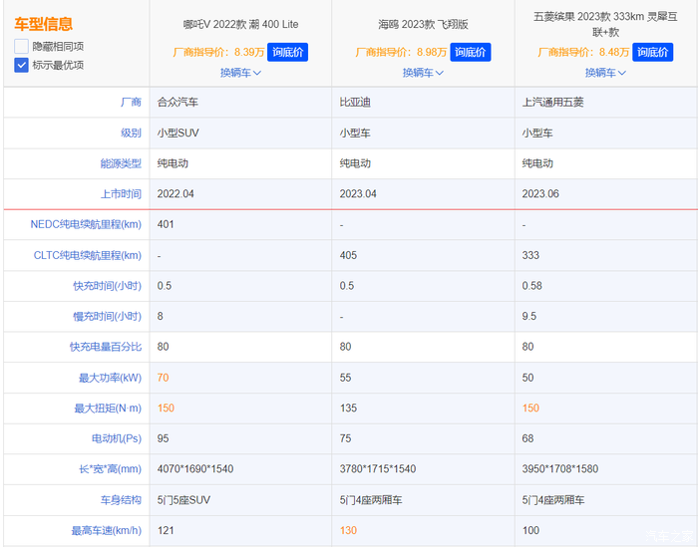Viewport: 698px width, 547px height.
Task: Expand 换辆车 dropdown under 五菱缤果
Action: (x=605, y=73)
